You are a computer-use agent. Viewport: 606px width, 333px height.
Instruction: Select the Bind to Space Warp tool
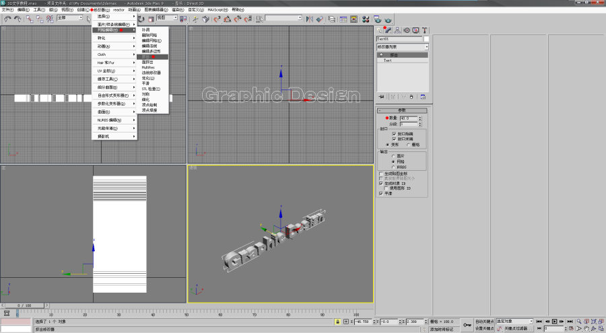click(x=50, y=19)
